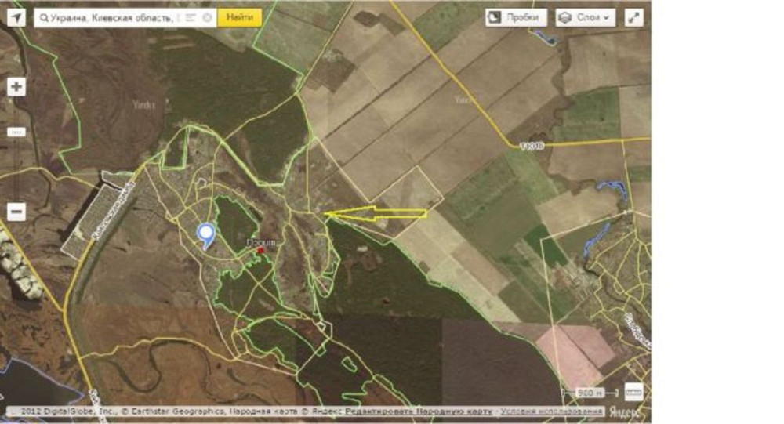Image resolution: width=784 pixels, height=424 pixels.
Task: Clear the search field with X icon
Action: pos(207,17)
